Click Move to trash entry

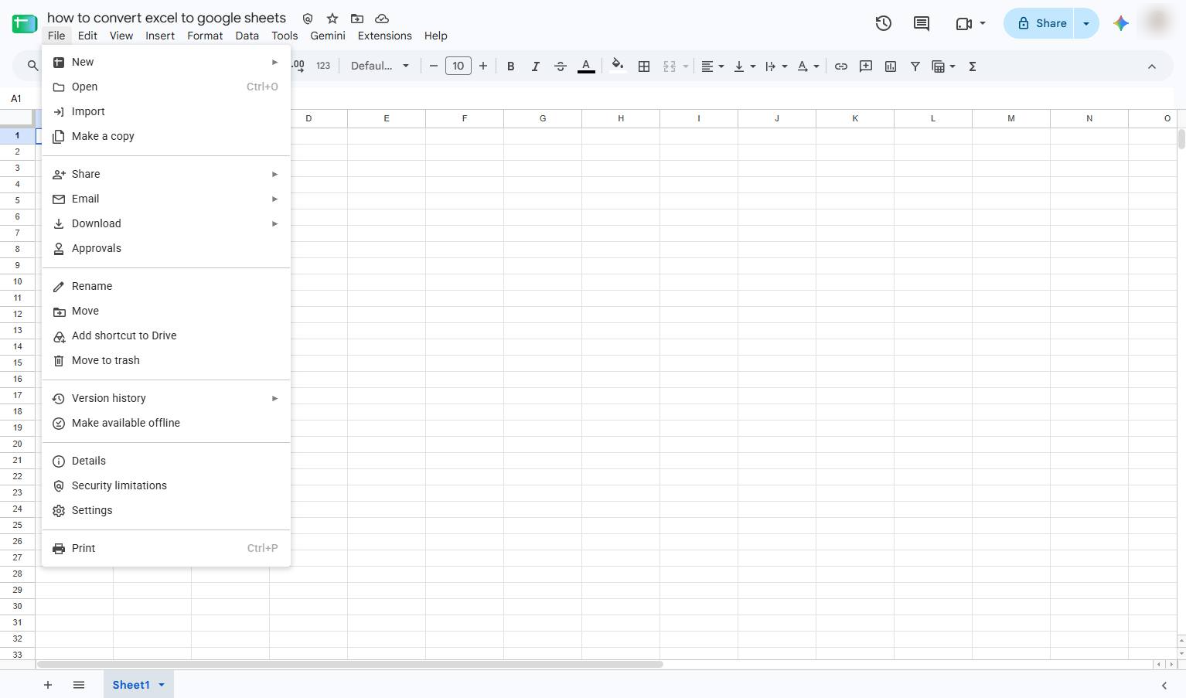[x=166, y=360]
